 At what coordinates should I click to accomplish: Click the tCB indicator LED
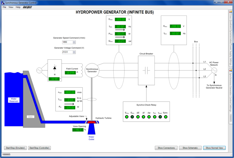click(154, 117)
